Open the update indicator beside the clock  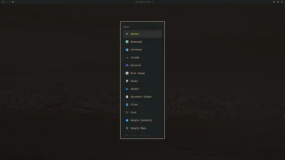coord(153,2)
